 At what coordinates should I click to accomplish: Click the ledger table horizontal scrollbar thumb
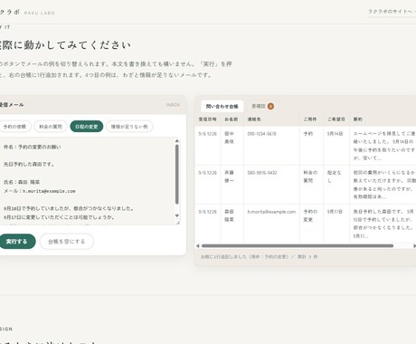click(x=298, y=246)
